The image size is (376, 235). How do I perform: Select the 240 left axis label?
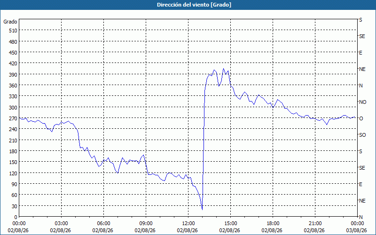[13, 130]
